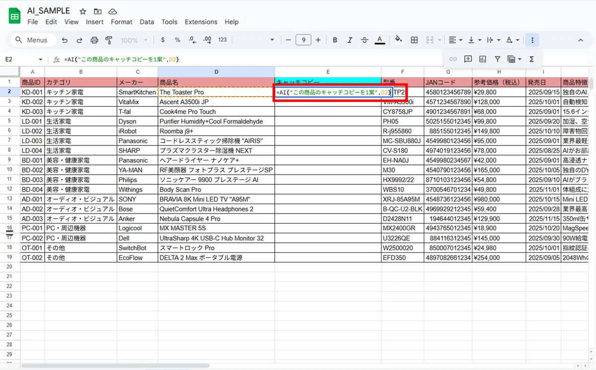Open the horizontal align dropdown
Screen dimensions: 596x370
(455, 40)
